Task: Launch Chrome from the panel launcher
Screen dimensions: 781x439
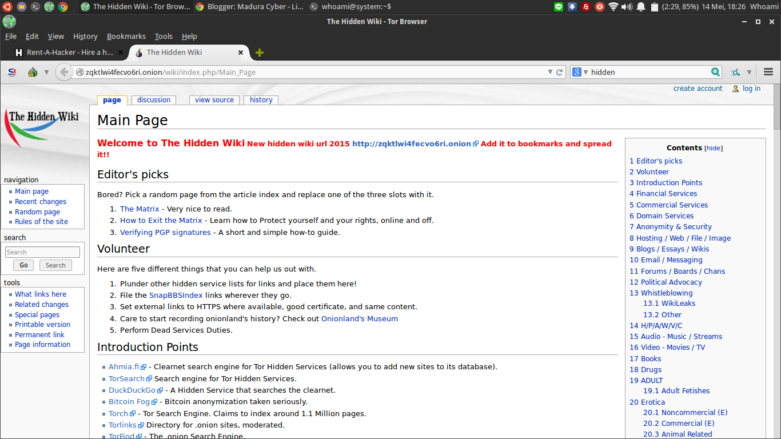Action: click(63, 7)
